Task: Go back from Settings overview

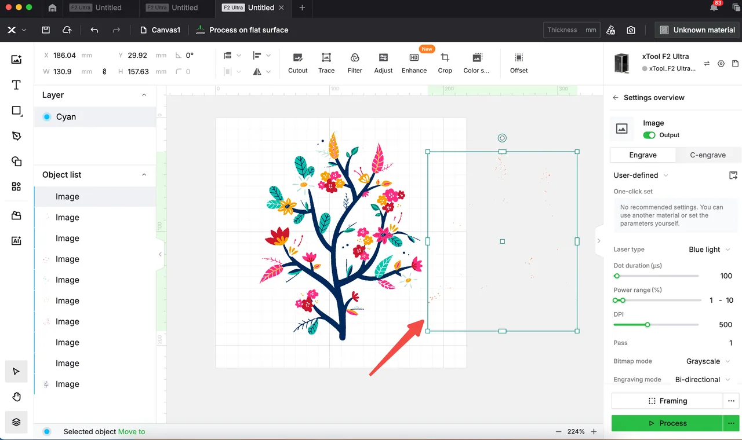Action: (x=616, y=98)
